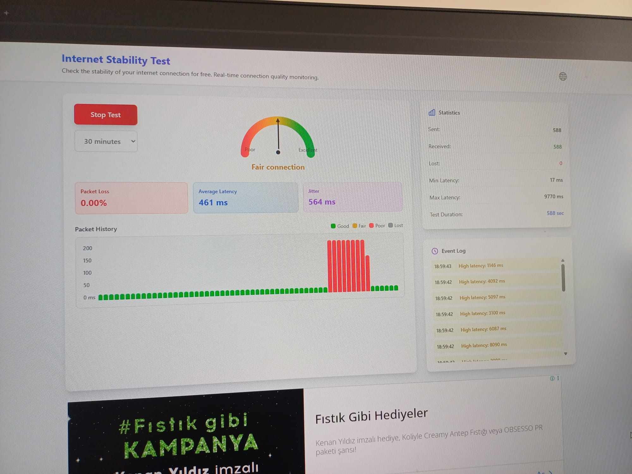Screen dimensions: 632x474
Task: Click the Statistics bar chart icon
Action: tap(432, 112)
